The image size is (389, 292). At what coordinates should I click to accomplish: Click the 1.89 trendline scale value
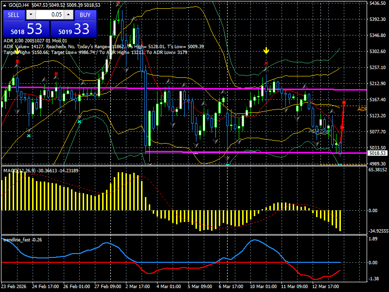pos(373,239)
